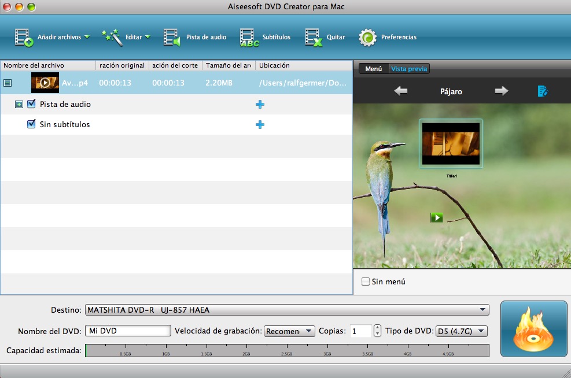The height and width of the screenshot is (378, 571).
Task: Click the Añadir archivos label
Action: 59,37
